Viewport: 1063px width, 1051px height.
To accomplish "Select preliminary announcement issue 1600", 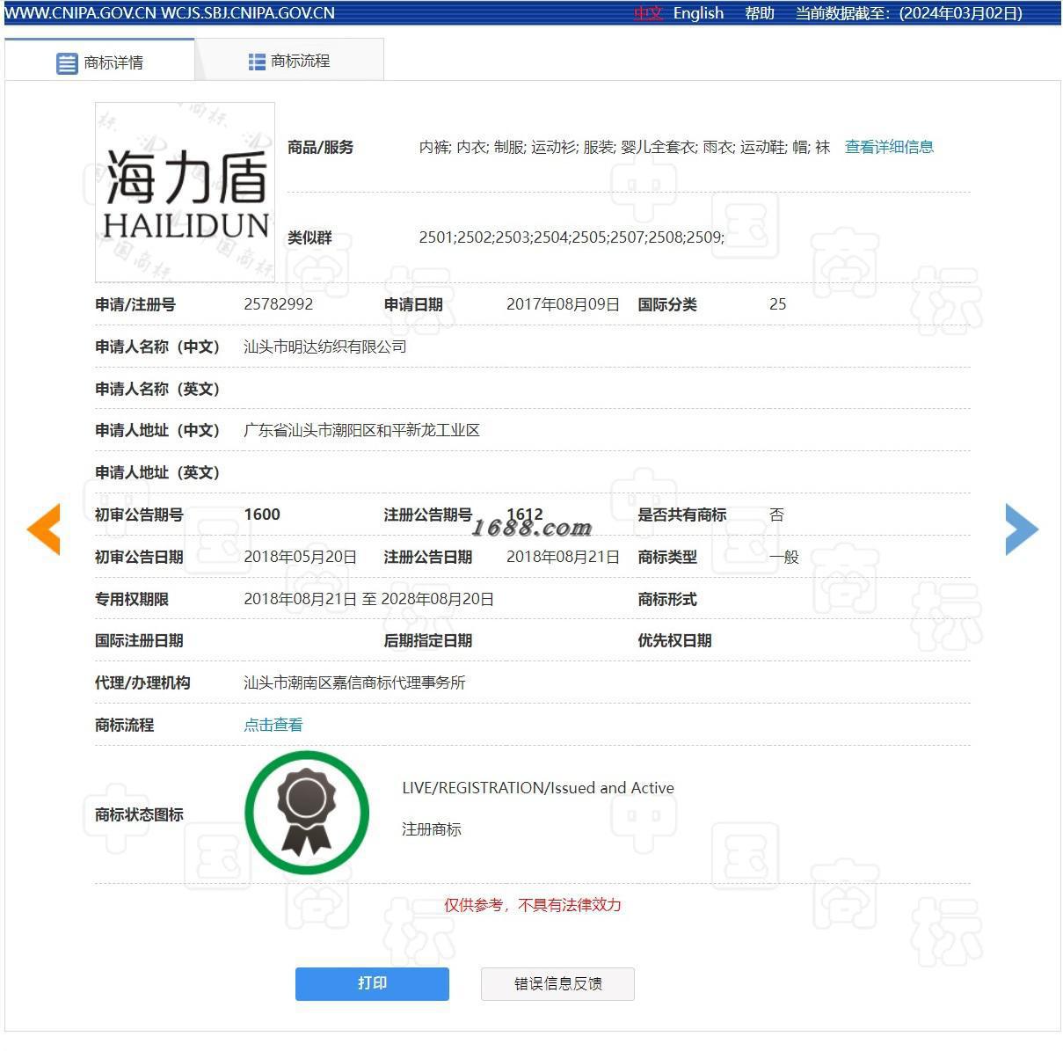I will point(262,515).
